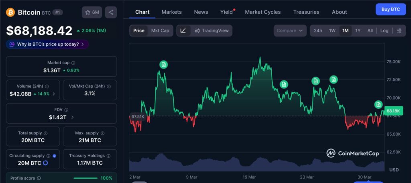Set chart range to 1M
Screen dimensions: 411x183
click(x=346, y=31)
